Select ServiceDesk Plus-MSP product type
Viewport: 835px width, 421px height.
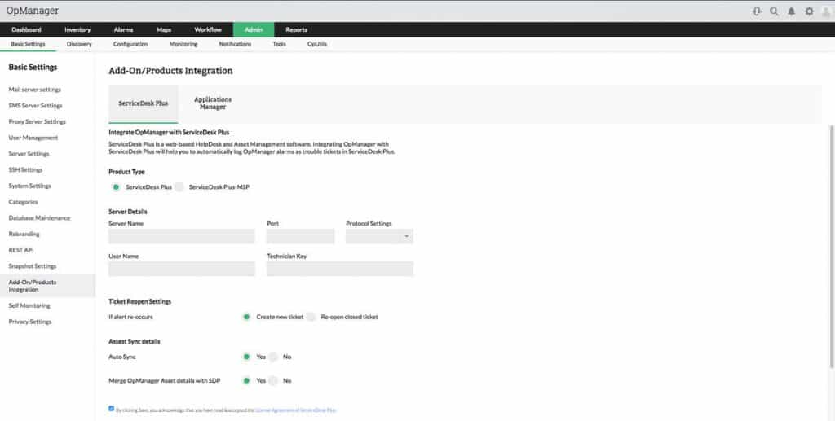coord(180,187)
